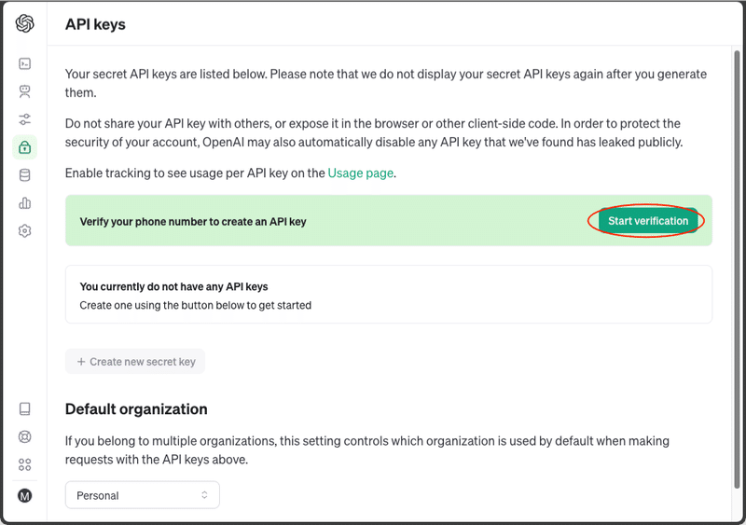This screenshot has width=746, height=525.
Task: Open the OpenAI logo home icon
Action: [x=25, y=23]
